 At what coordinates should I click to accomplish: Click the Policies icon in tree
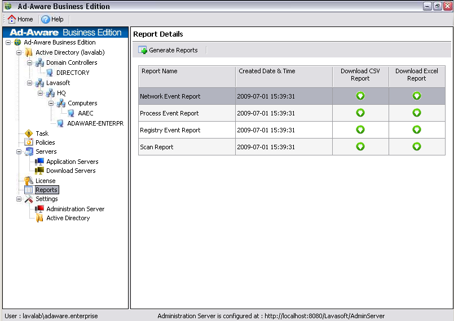pyautogui.click(x=29, y=142)
